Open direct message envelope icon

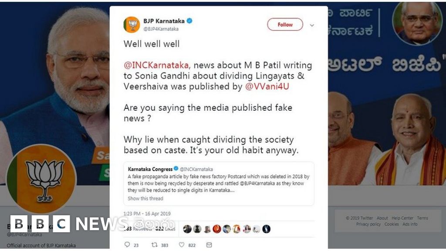coord(209,245)
